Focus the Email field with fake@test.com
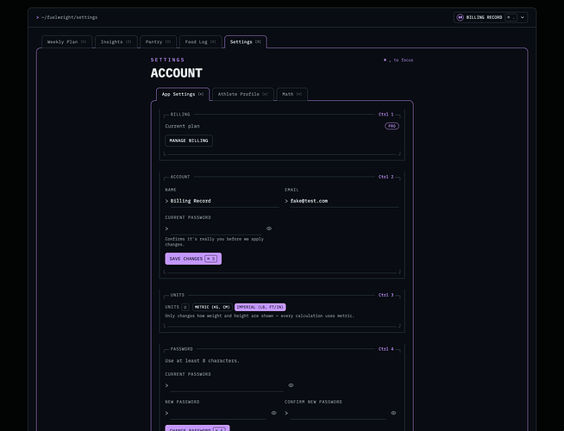This screenshot has width=564, height=431. pos(342,201)
